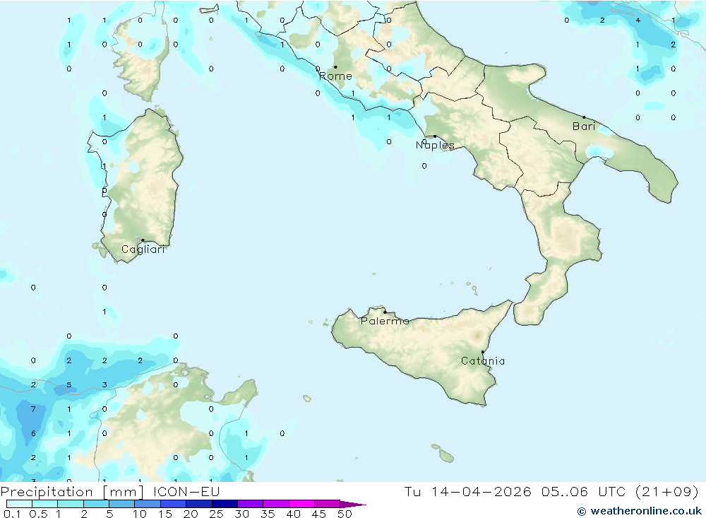Click the Rome city label
This screenshot has width=706, height=518.
(335, 76)
